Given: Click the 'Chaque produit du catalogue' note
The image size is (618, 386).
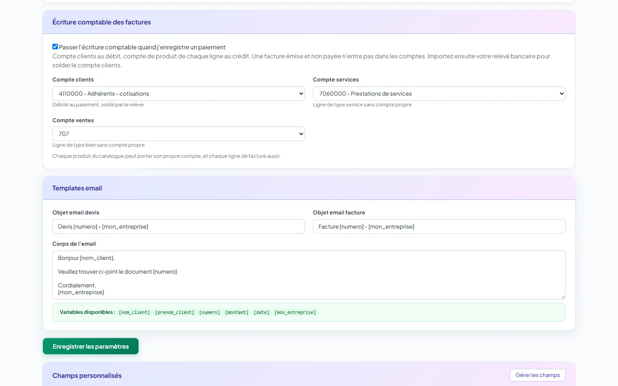Looking at the screenshot, I should click(167, 156).
